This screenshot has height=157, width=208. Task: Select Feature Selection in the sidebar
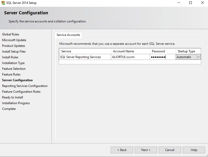pyautogui.click(x=14, y=69)
